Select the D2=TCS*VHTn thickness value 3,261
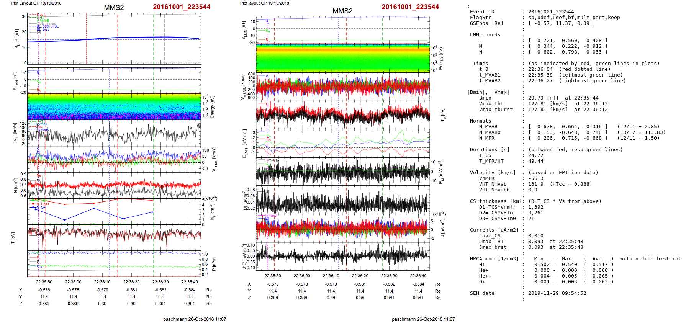This screenshot has width=691, height=322. click(x=535, y=213)
